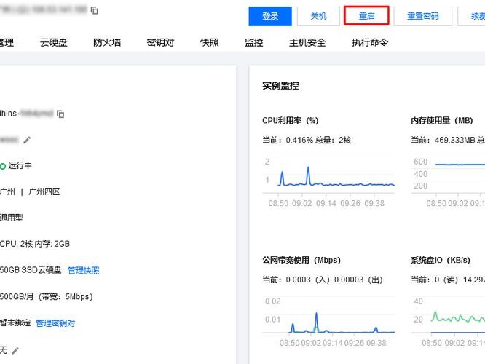Open the 主机安全 host security tab
This screenshot has width=485, height=364.
(307, 42)
